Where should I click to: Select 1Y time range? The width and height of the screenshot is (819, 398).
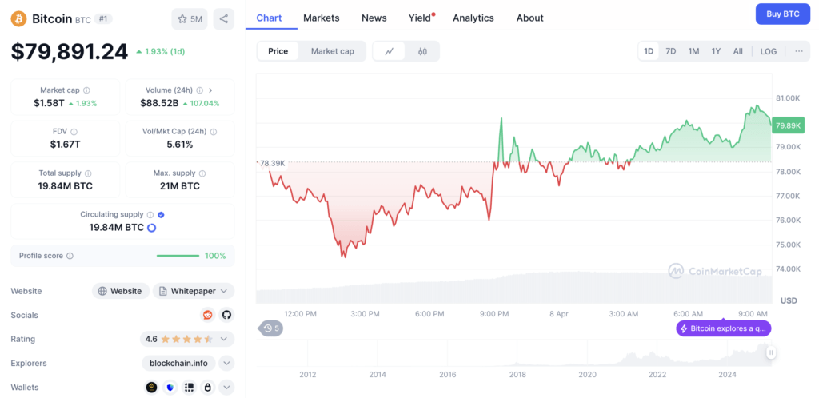(x=716, y=51)
